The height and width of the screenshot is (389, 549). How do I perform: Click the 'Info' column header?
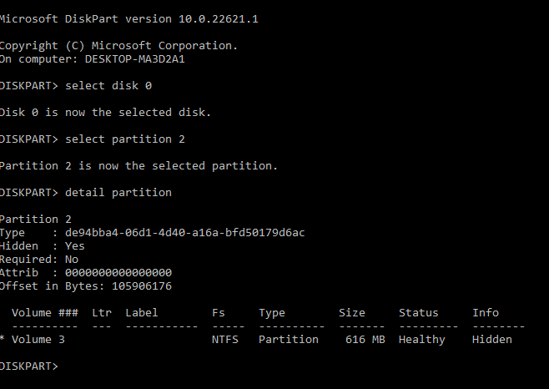tap(486, 313)
